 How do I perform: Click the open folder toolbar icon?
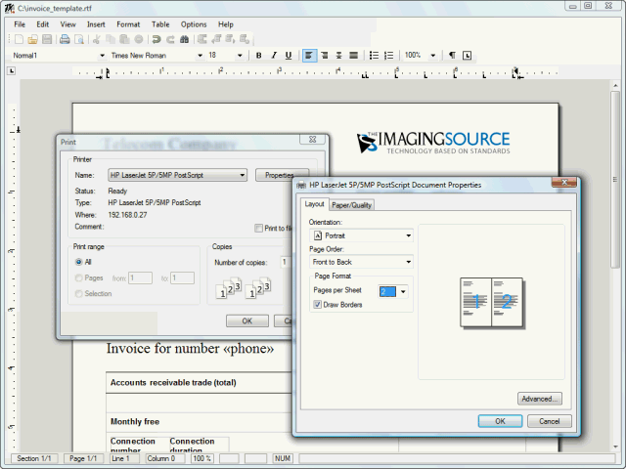(32, 39)
